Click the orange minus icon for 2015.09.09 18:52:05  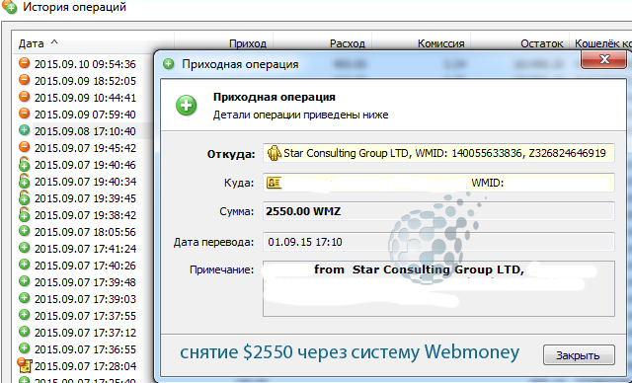(24, 80)
